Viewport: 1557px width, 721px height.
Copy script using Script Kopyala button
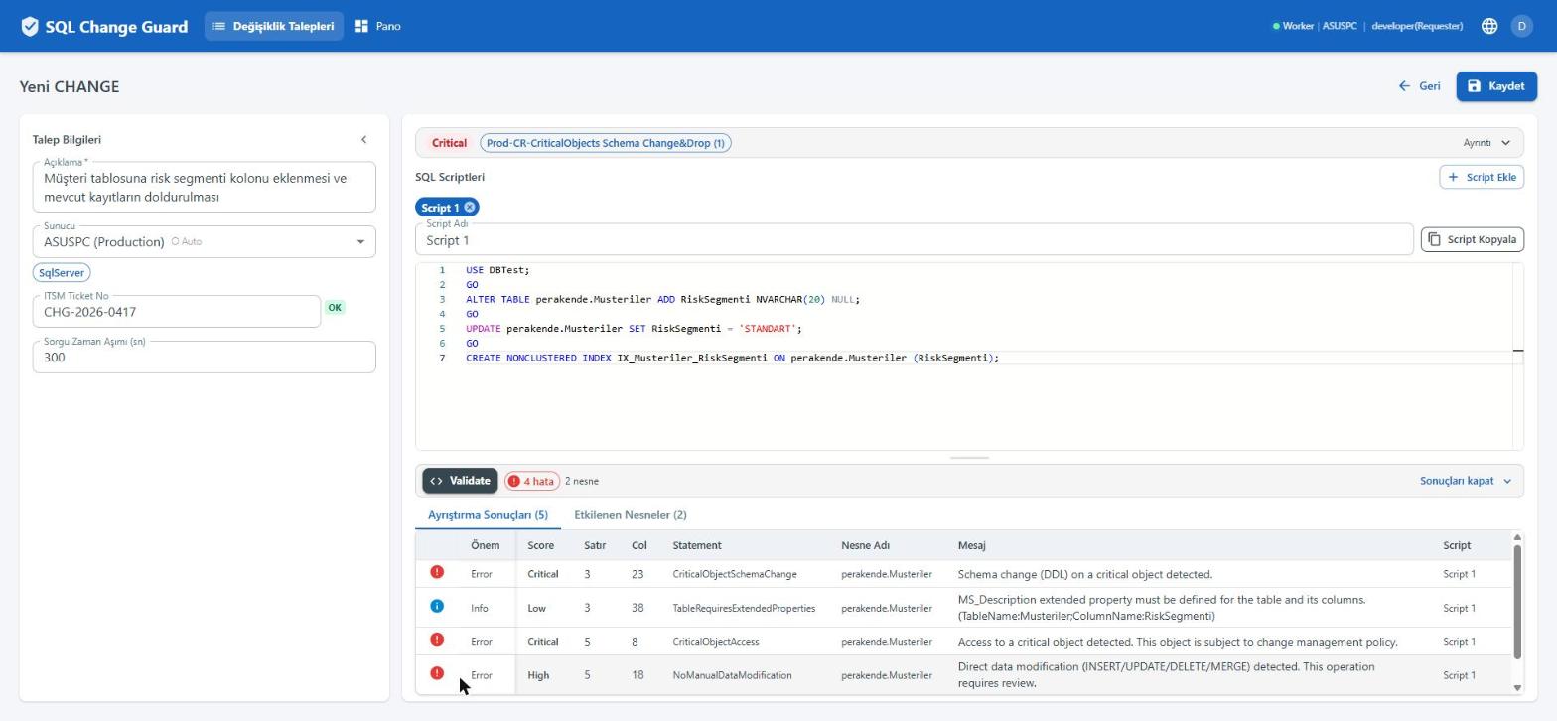pyautogui.click(x=1473, y=239)
